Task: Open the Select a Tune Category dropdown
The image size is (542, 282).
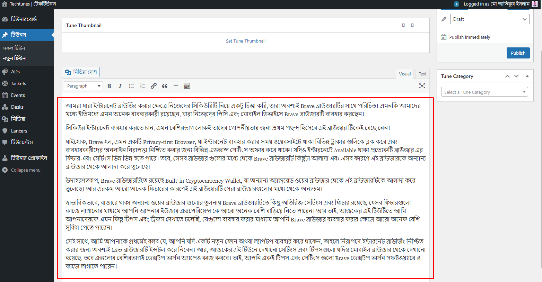Action: click(x=484, y=92)
